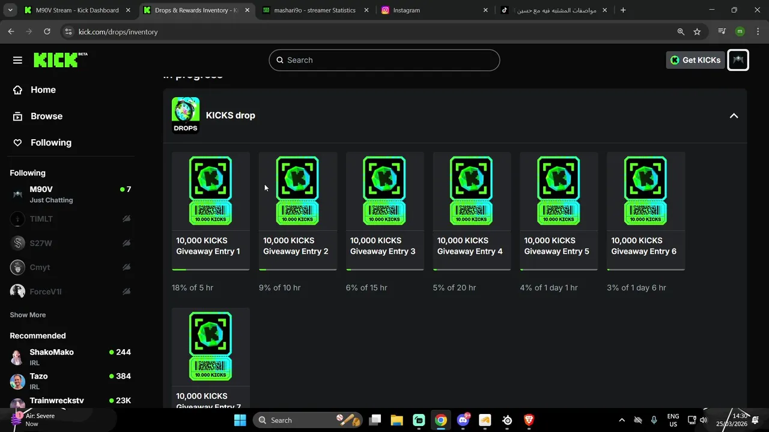This screenshot has height=432, width=769.
Task: Click the Get KICKs button
Action: click(695, 60)
